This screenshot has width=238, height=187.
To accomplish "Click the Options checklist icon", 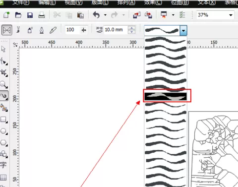I will click(x=182, y=15).
